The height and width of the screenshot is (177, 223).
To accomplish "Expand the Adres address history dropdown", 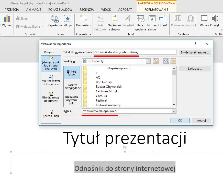I will 174,111.
